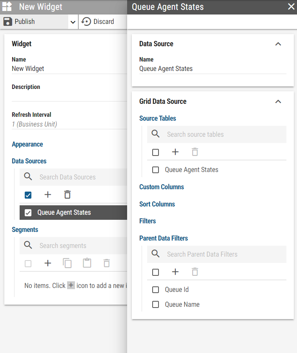Screen dimensions: 297x353
Task: Click the copy icon in Segments toolbar
Action: 67,263
